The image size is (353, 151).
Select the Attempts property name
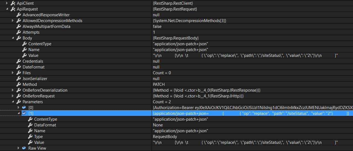(31, 32)
